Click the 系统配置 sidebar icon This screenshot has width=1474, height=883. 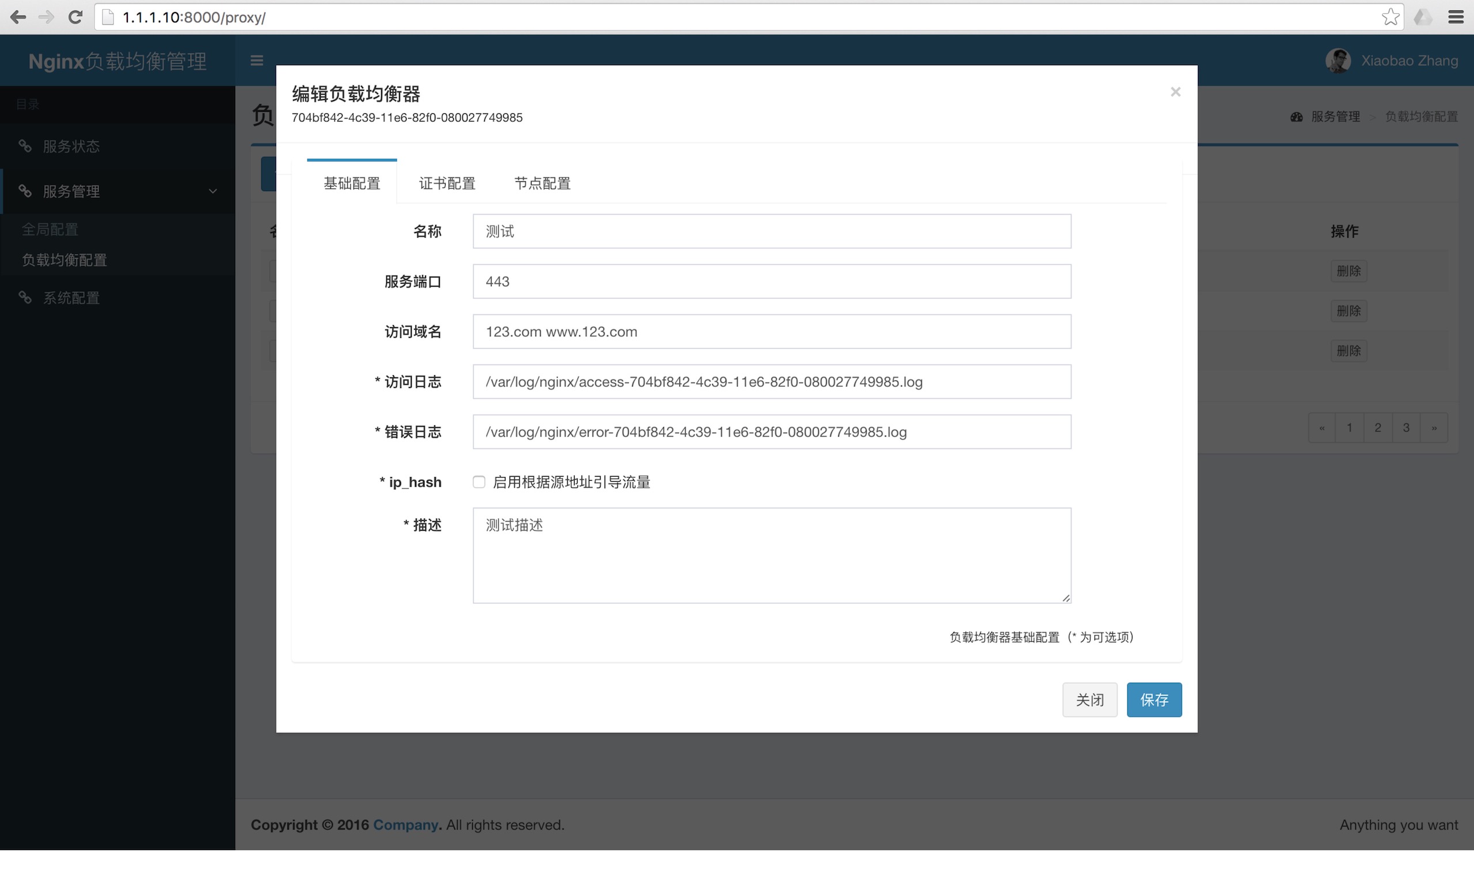tap(25, 298)
